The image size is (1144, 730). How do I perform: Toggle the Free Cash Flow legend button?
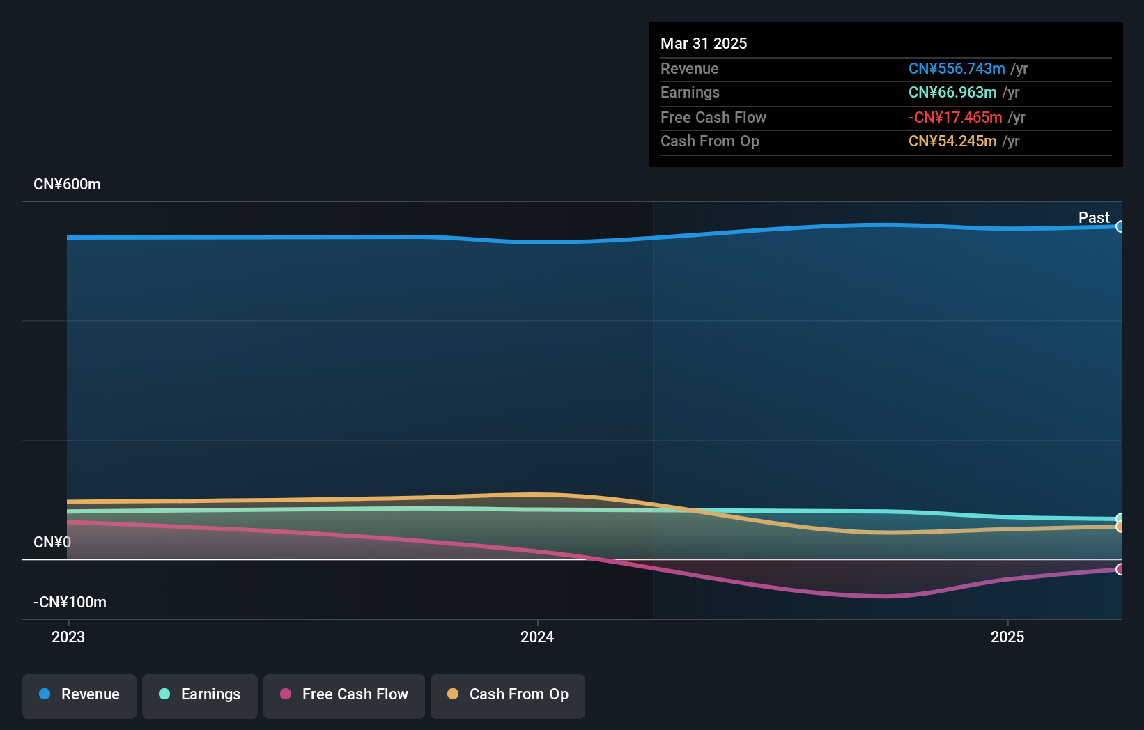pyautogui.click(x=344, y=696)
